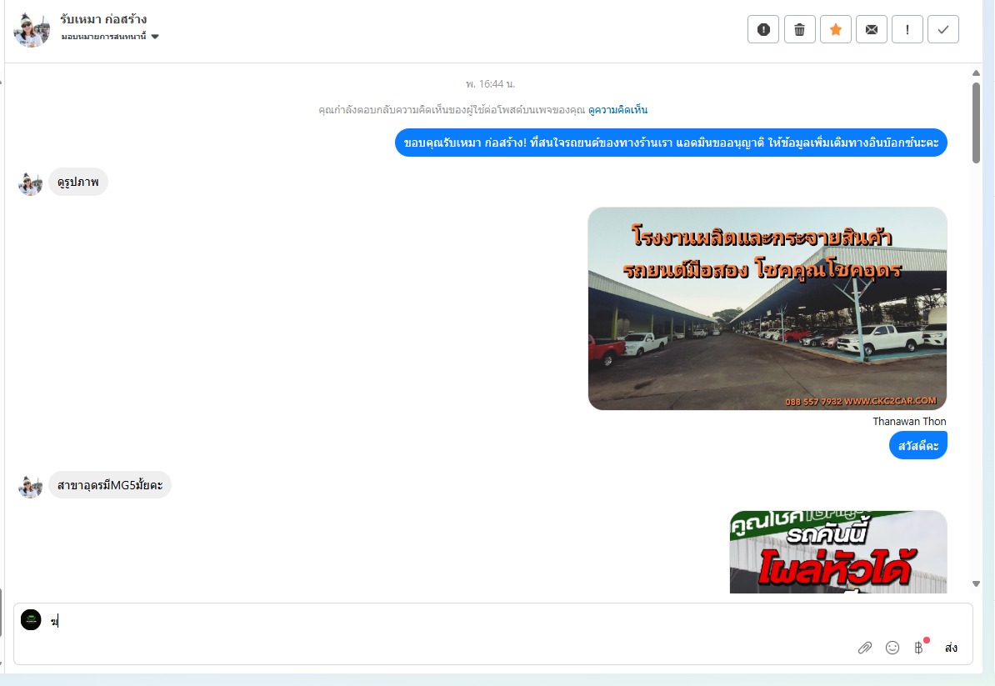The image size is (995, 686).
Task: Select the ดูรูปภาพ message bubble
Action: click(78, 183)
